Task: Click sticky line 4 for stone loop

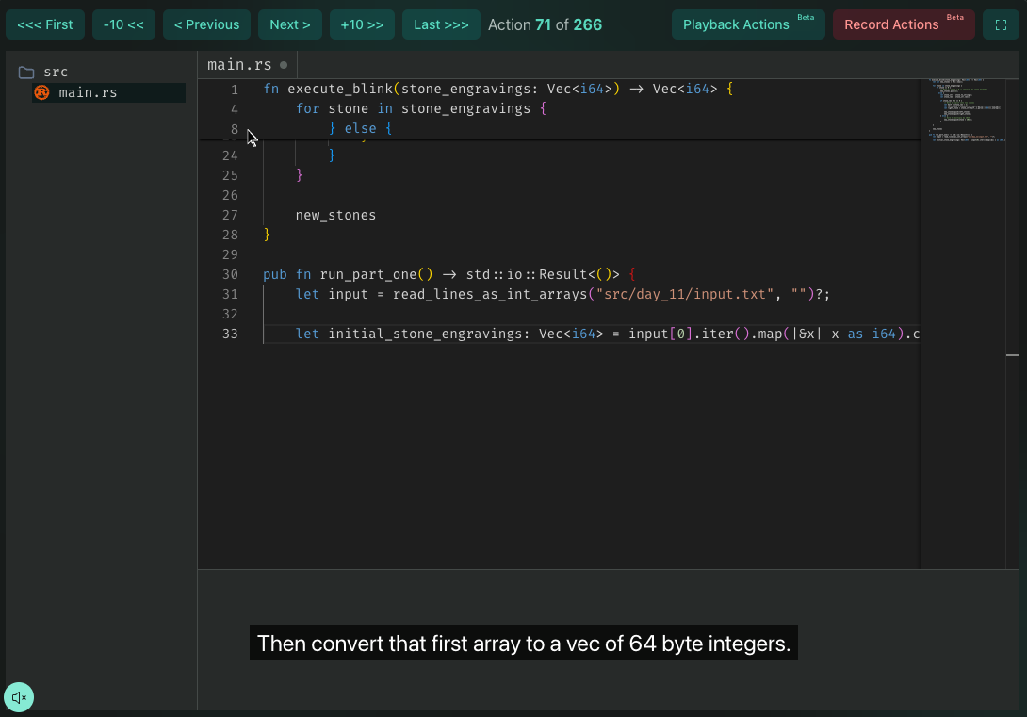Action: click(420, 108)
